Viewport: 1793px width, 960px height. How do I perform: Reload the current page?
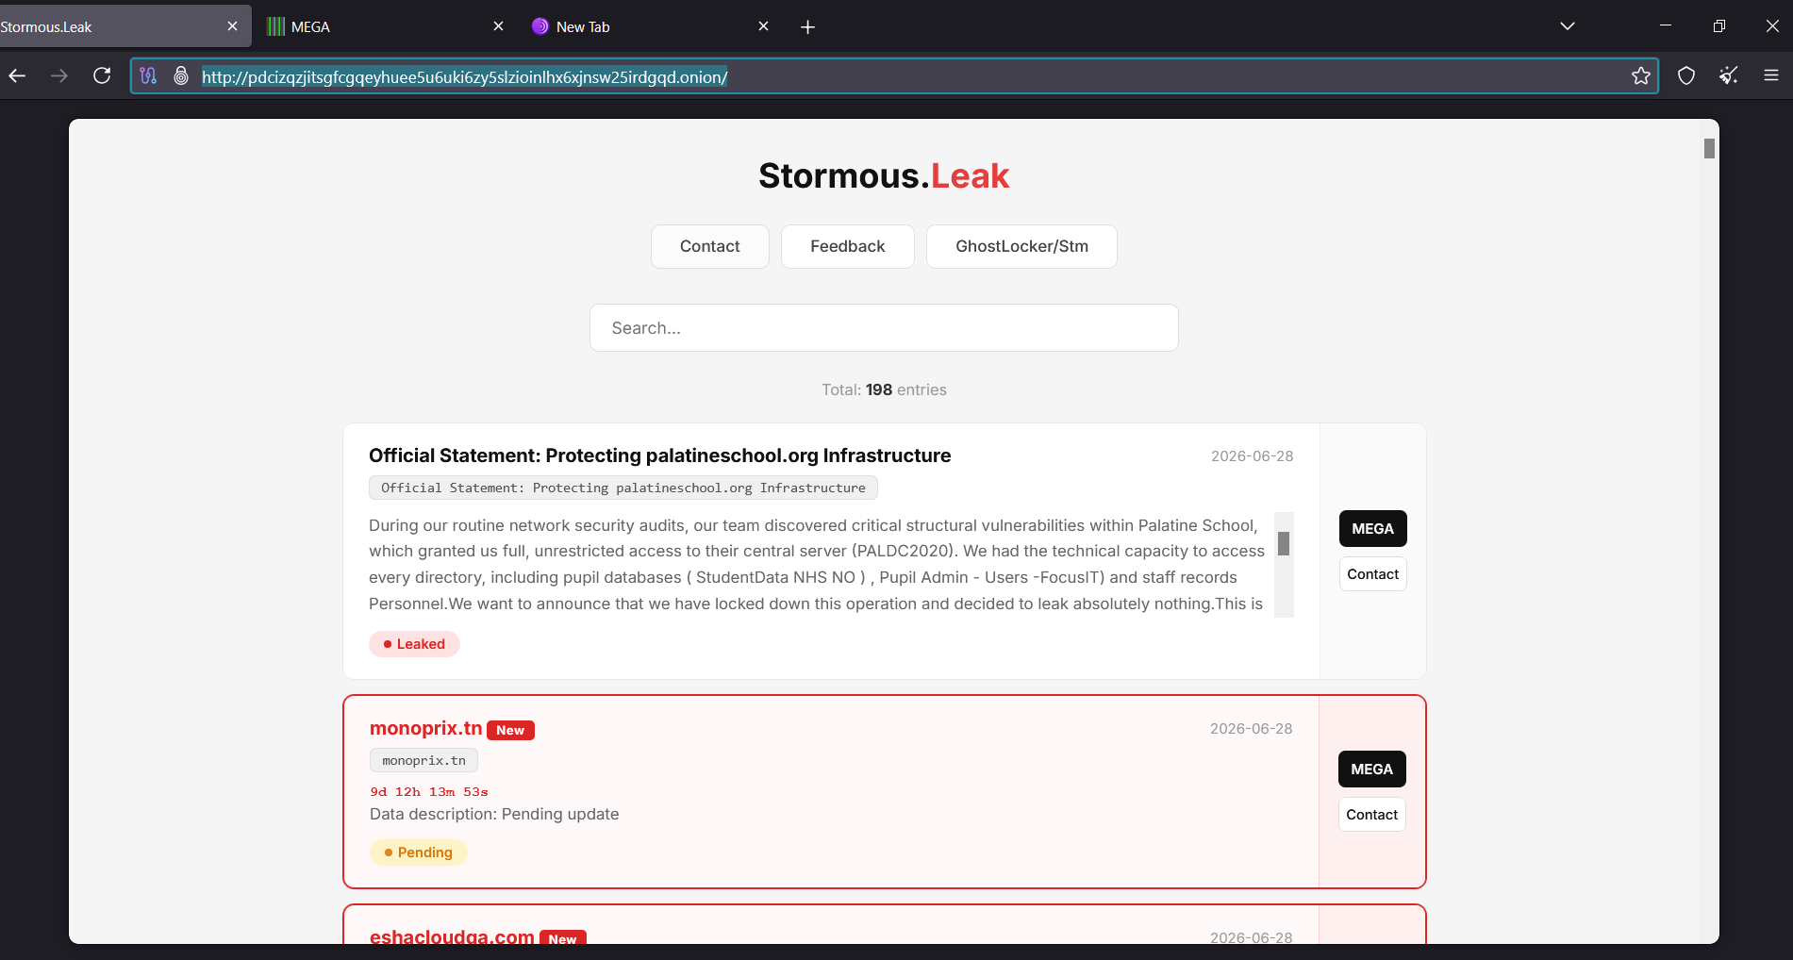[x=102, y=76]
